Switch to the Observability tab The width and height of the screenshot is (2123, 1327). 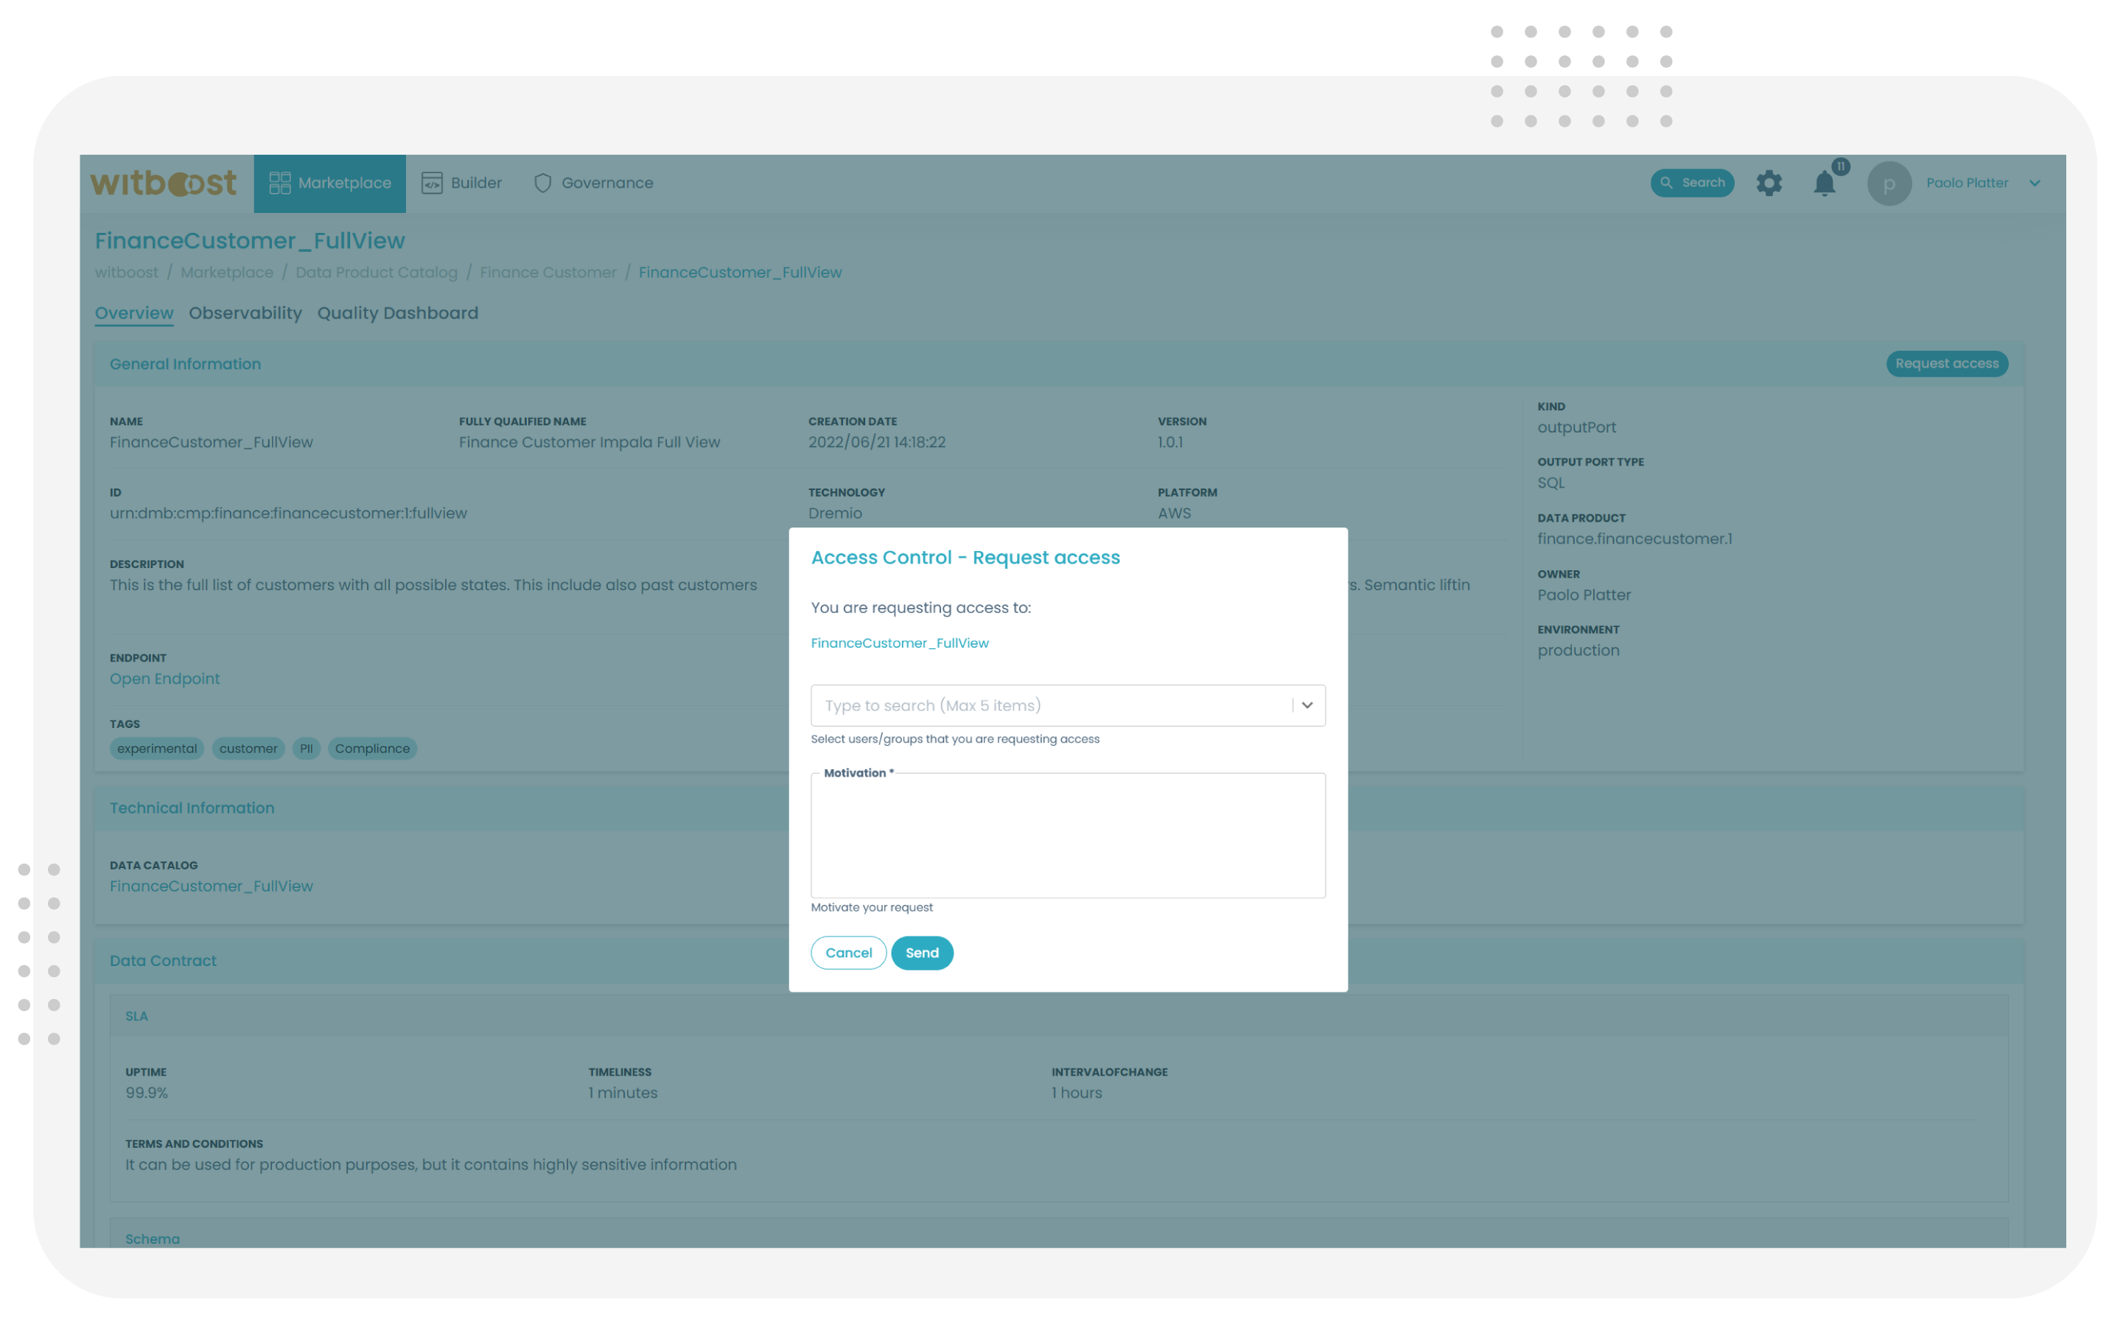pyautogui.click(x=245, y=313)
